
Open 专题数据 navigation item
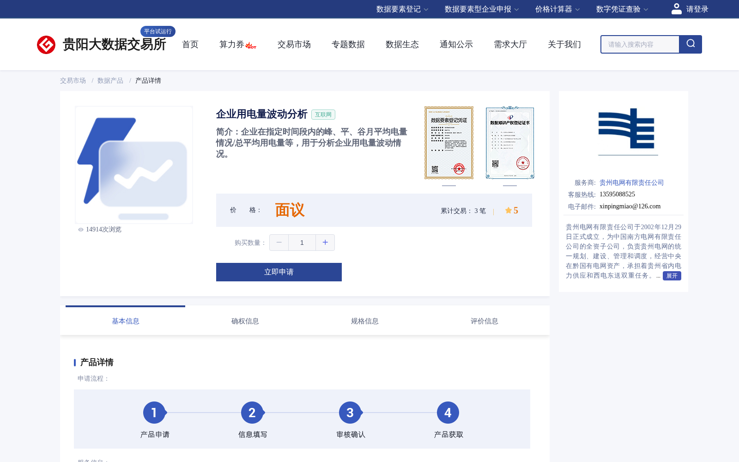click(x=348, y=44)
